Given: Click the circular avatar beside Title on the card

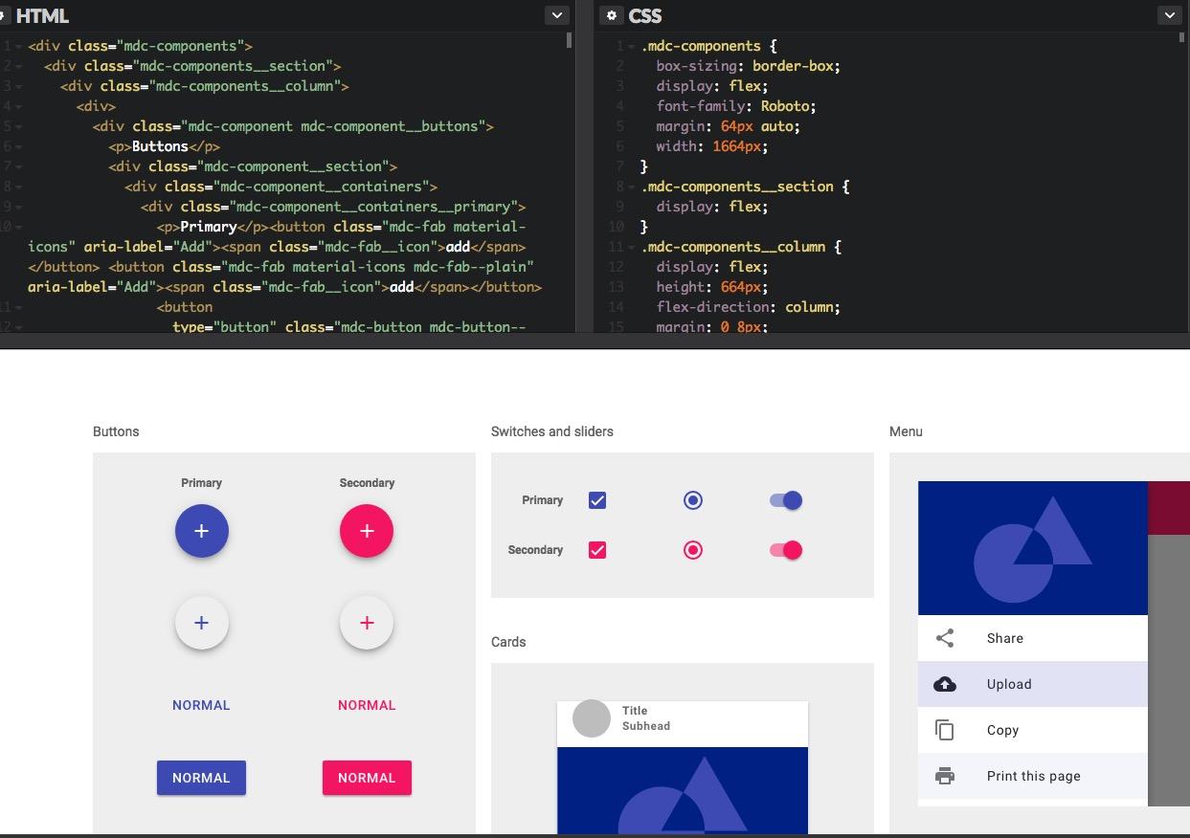Looking at the screenshot, I should point(591,718).
